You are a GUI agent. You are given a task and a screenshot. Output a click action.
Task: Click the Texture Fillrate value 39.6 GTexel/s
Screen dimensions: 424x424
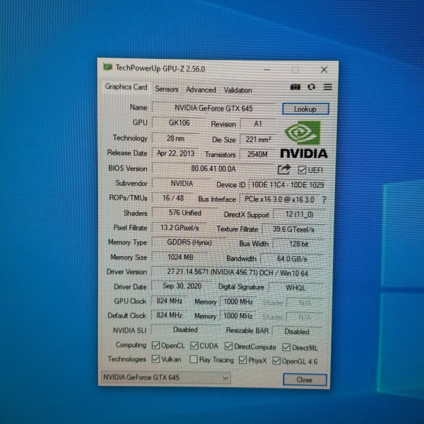293,229
